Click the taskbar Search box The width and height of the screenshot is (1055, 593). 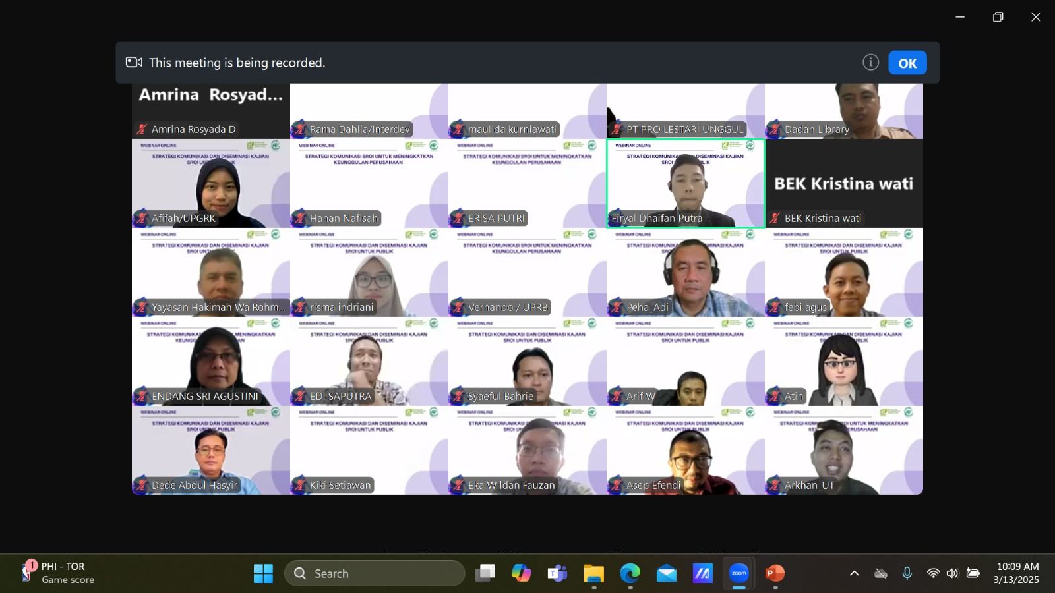[x=375, y=573]
